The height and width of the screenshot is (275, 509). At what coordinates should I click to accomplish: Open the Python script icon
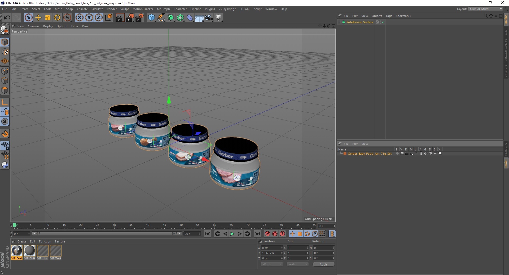5,165
